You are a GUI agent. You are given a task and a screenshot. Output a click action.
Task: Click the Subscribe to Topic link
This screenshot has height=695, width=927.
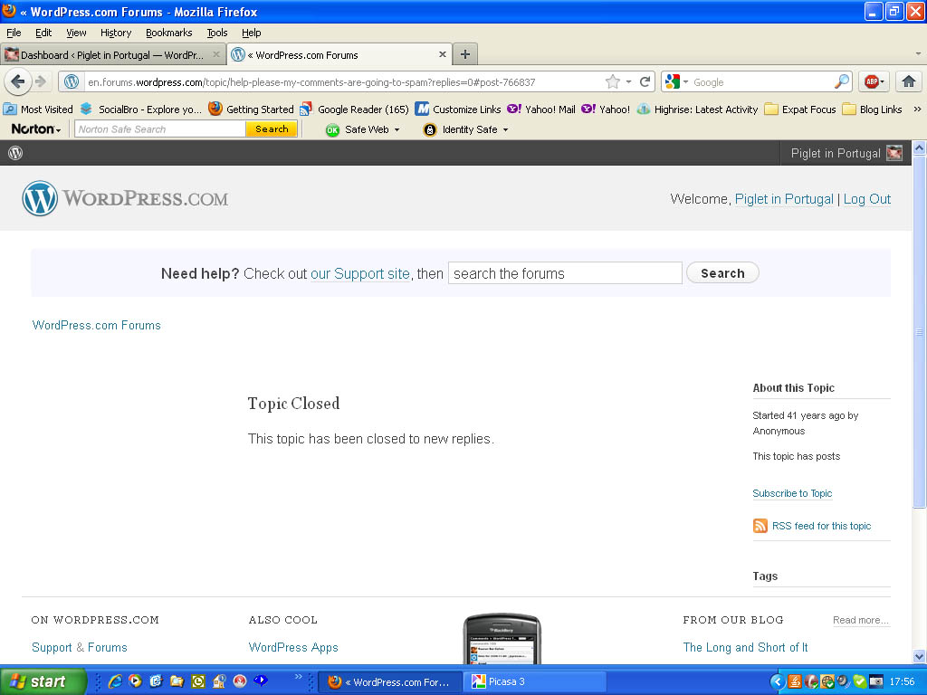(x=792, y=493)
